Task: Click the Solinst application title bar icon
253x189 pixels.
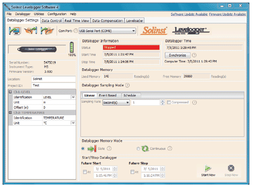Action: point(7,7)
